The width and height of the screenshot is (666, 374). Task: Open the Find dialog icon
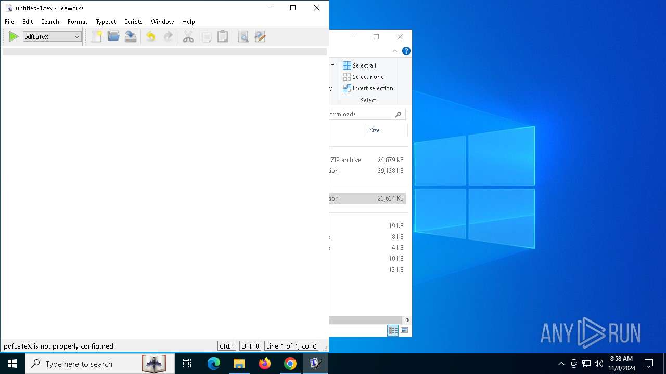[x=243, y=36]
